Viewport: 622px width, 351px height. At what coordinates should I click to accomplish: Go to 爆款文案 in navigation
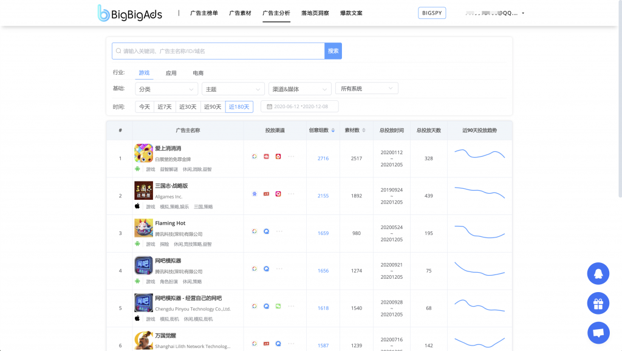(351, 13)
